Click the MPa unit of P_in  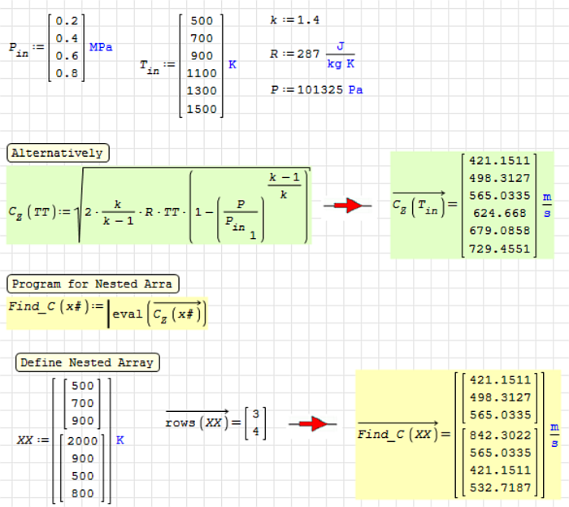pos(101,47)
